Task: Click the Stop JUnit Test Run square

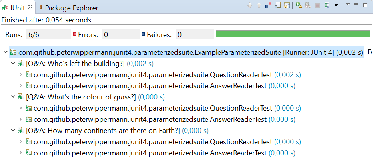Action: (317, 5)
